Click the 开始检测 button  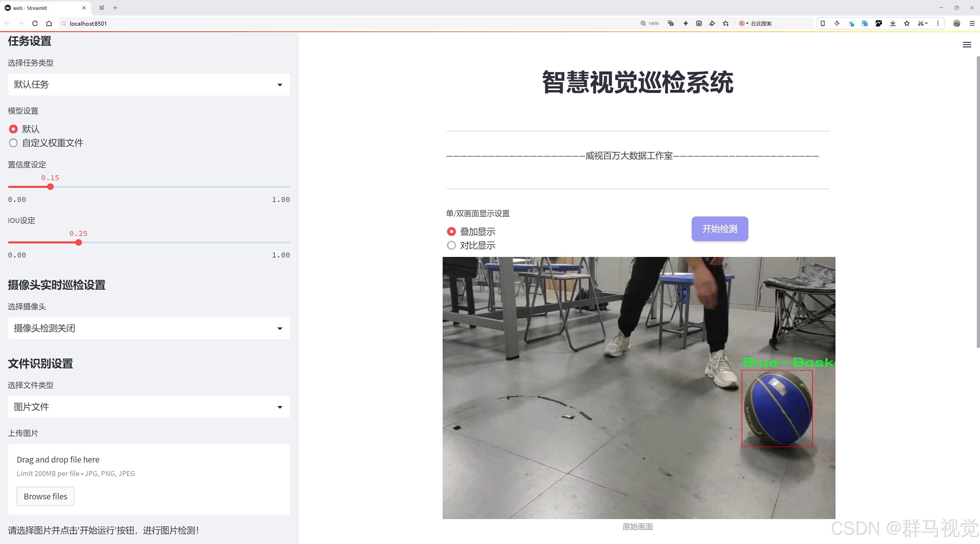[719, 229]
